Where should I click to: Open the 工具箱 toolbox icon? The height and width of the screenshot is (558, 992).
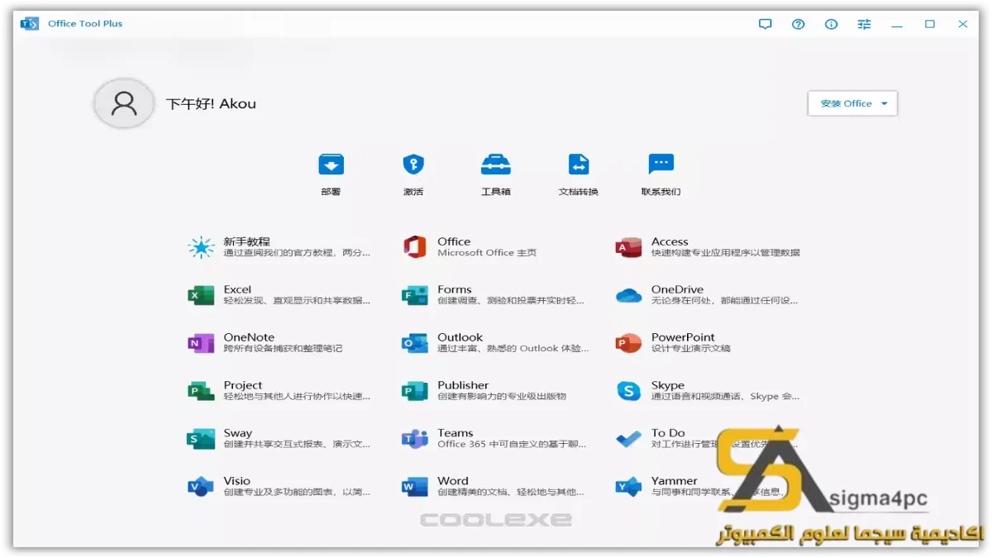click(x=496, y=165)
